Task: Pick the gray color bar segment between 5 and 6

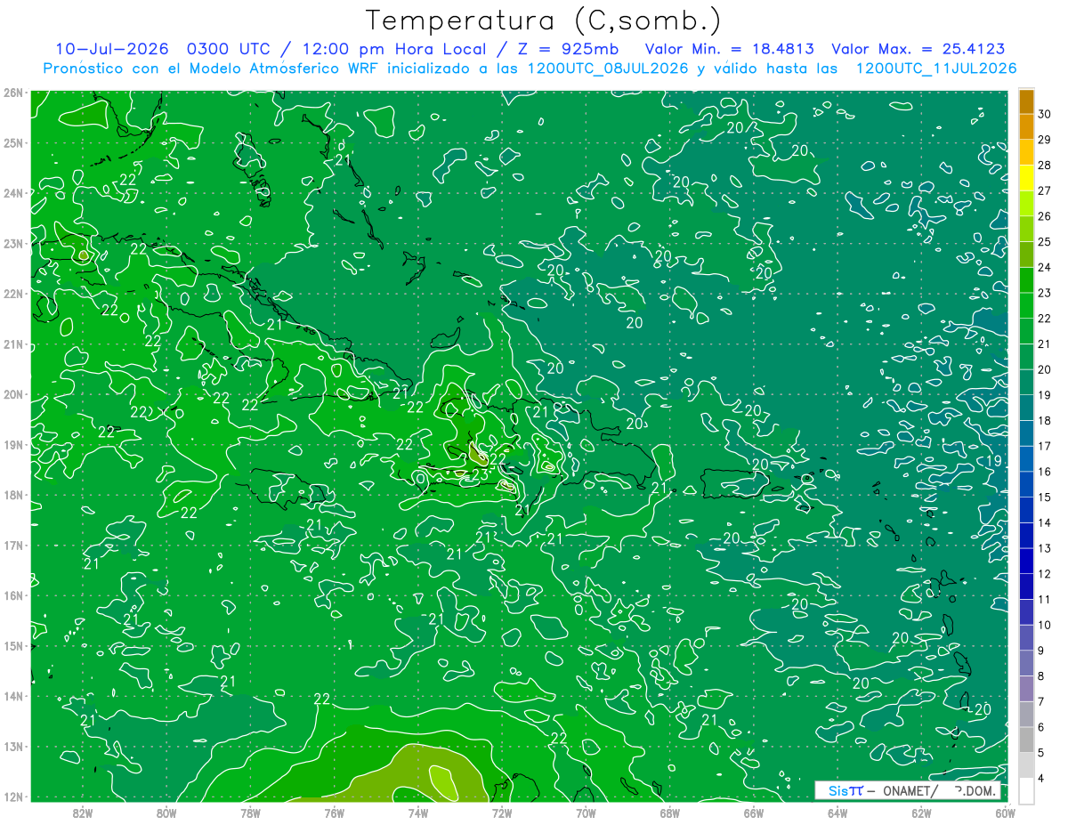Action: 1026,740
